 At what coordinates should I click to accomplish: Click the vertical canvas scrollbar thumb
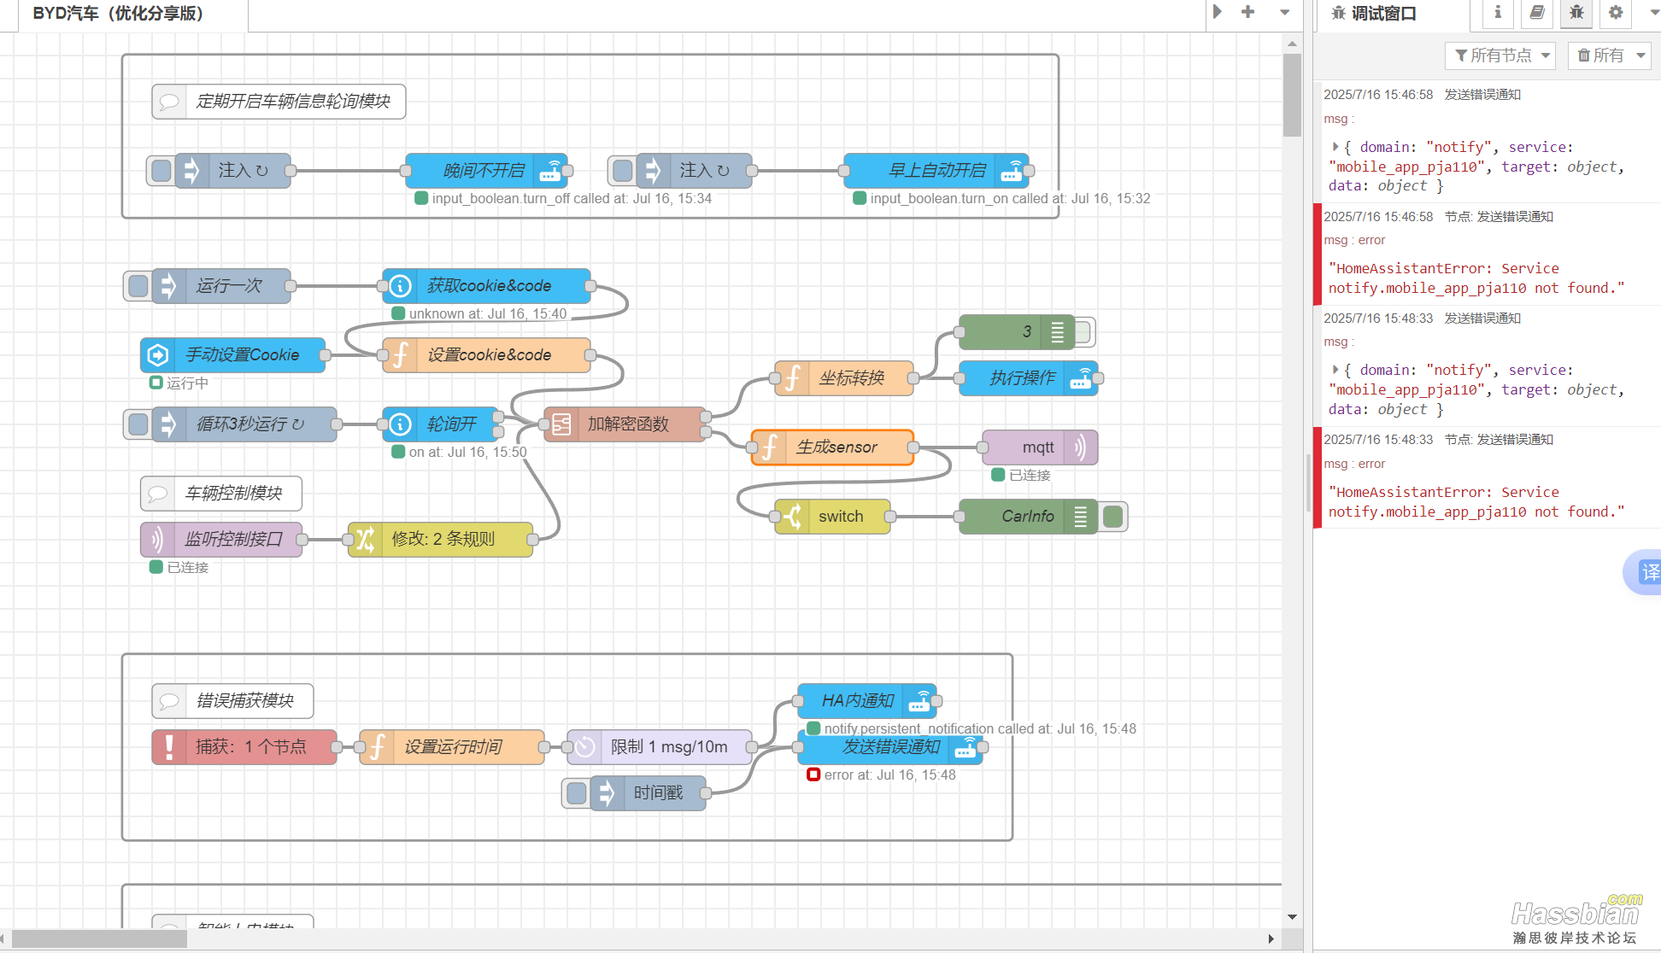[1292, 96]
